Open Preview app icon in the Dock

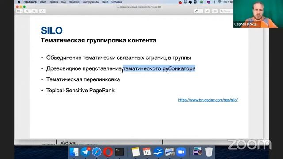[x=170, y=152]
